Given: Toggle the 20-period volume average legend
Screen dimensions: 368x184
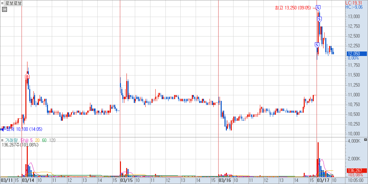Looking at the screenshot, I should pos(37,140).
